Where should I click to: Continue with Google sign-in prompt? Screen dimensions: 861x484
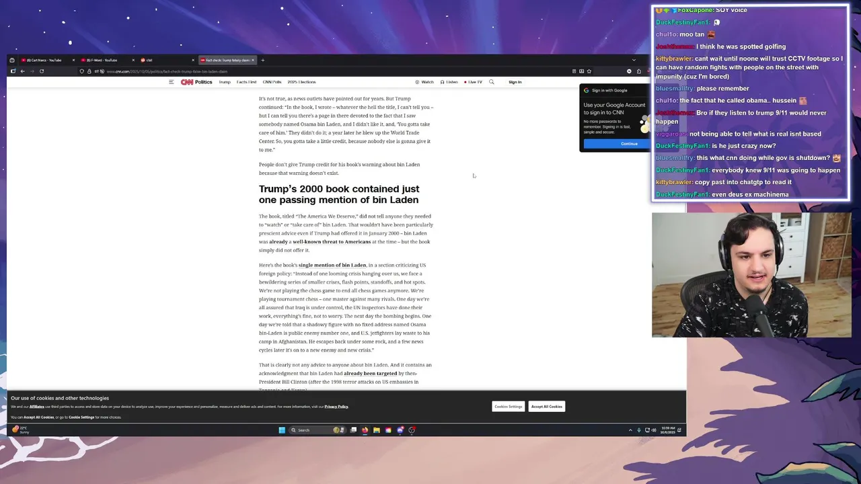click(617, 143)
